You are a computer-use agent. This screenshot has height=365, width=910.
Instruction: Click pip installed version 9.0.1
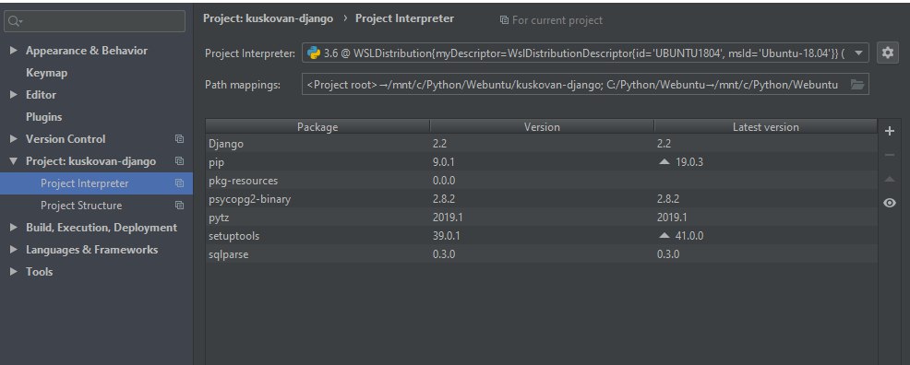tap(445, 161)
